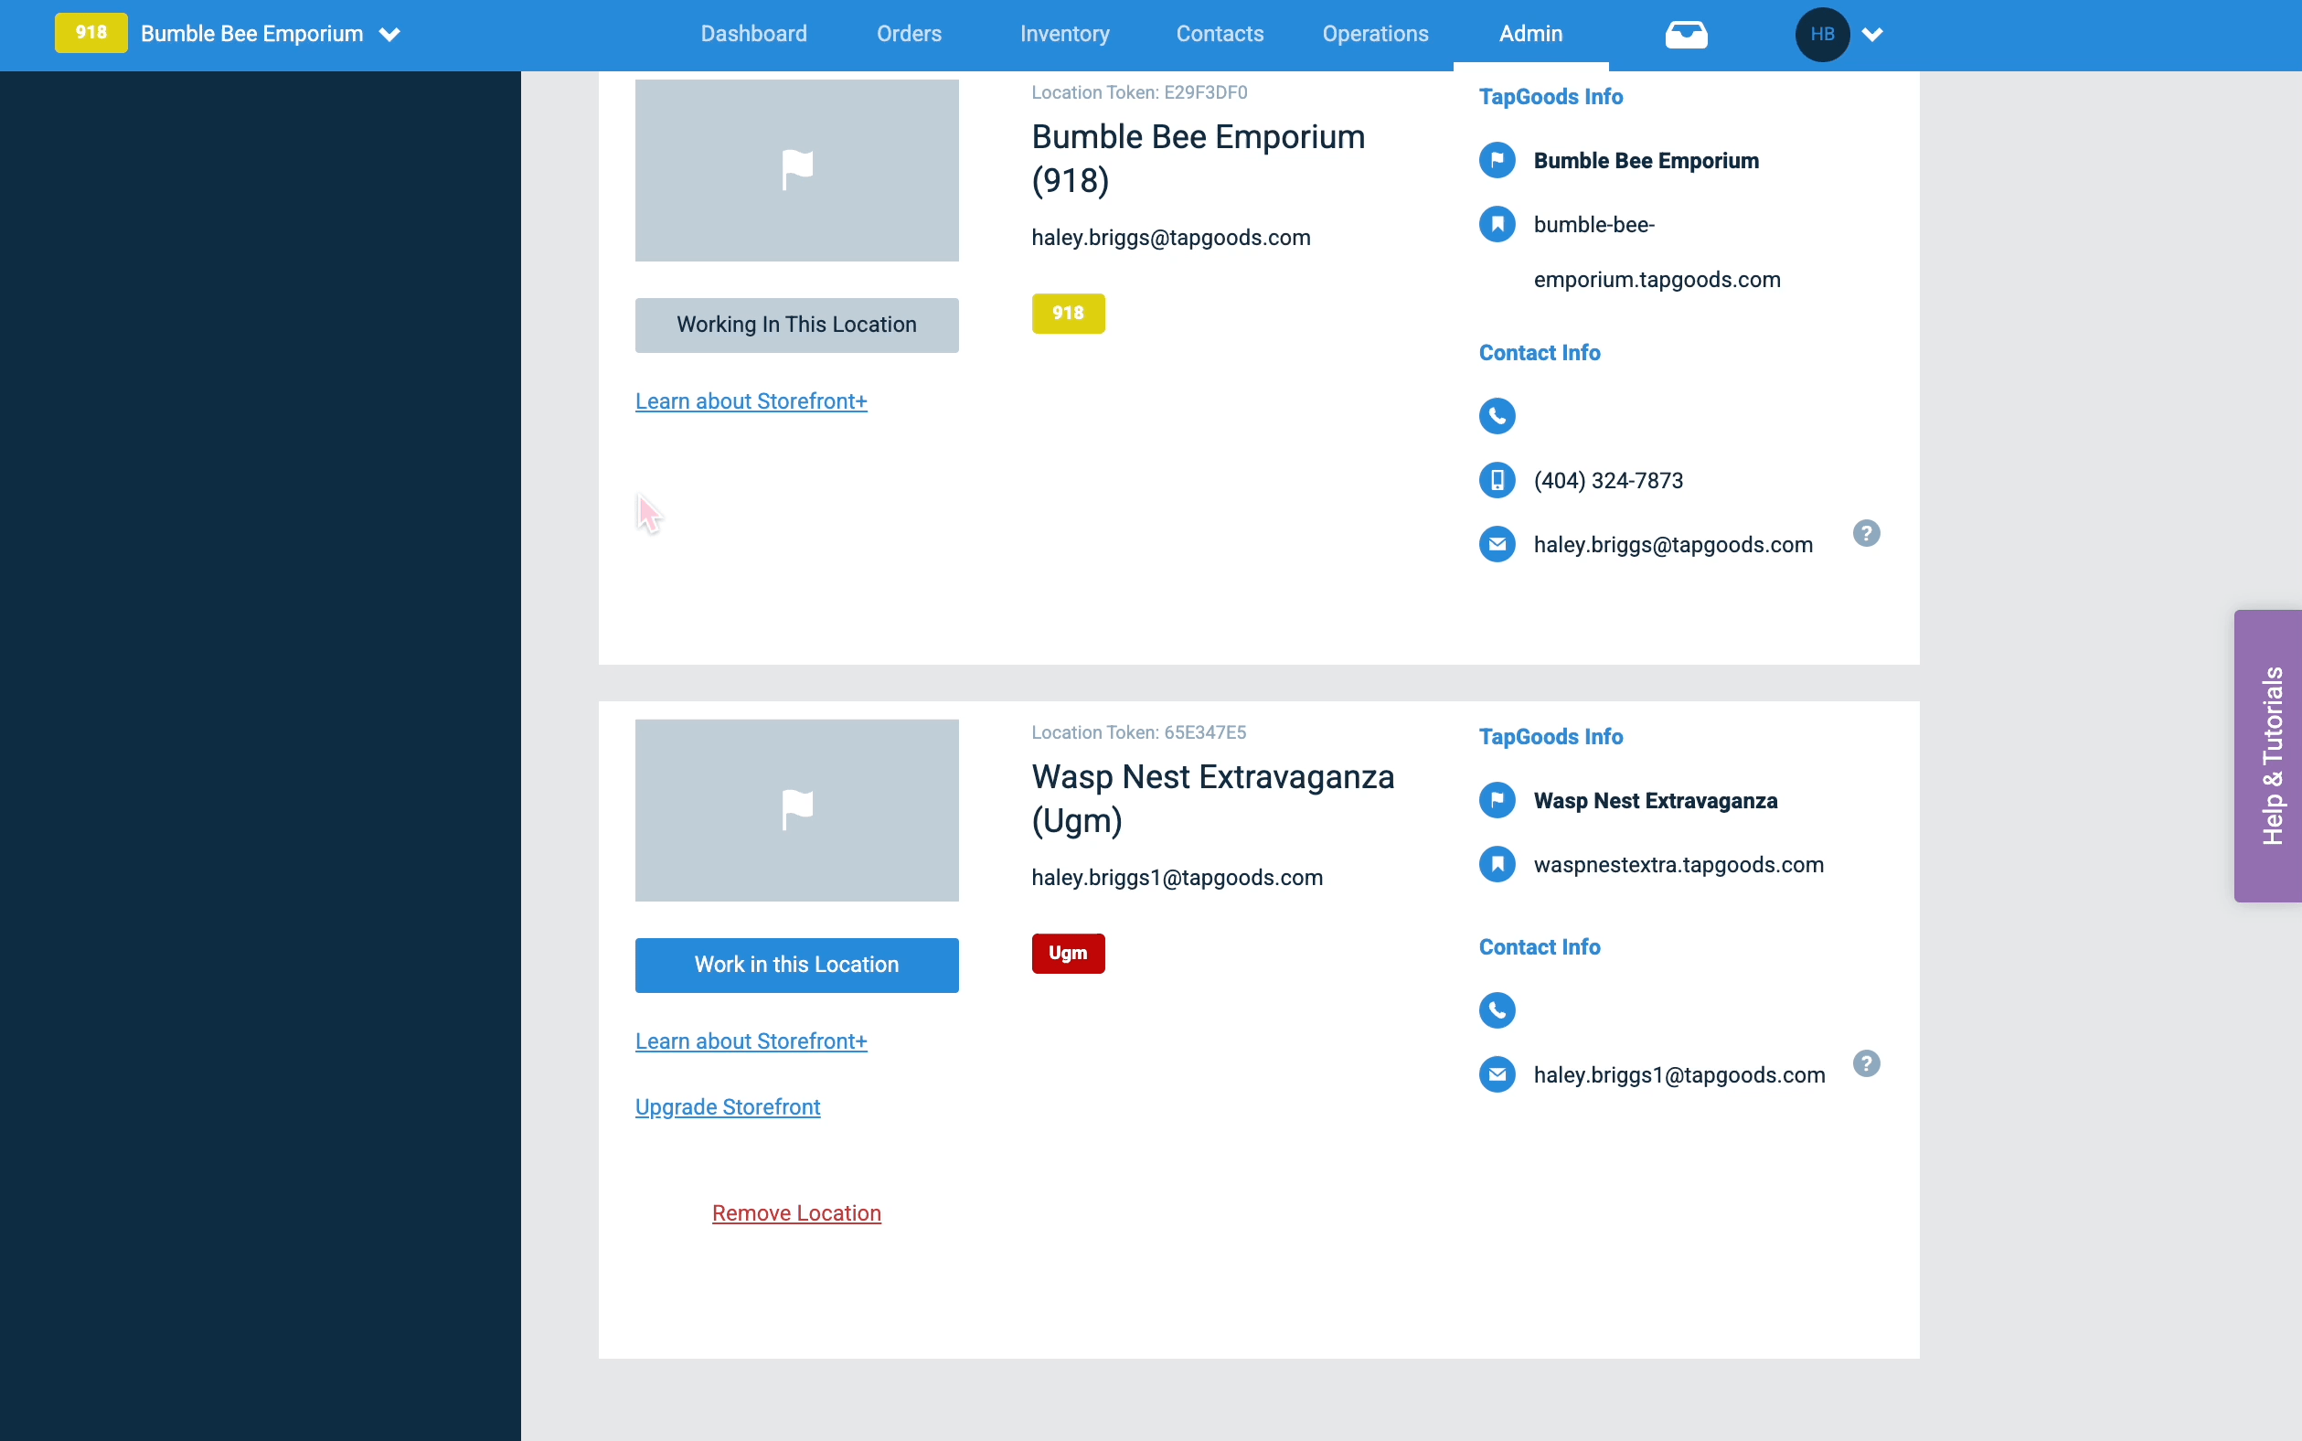Viewport: 2302px width, 1441px height.
Task: Click phone icon in Bumble Bee Contact Info
Action: (1497, 415)
